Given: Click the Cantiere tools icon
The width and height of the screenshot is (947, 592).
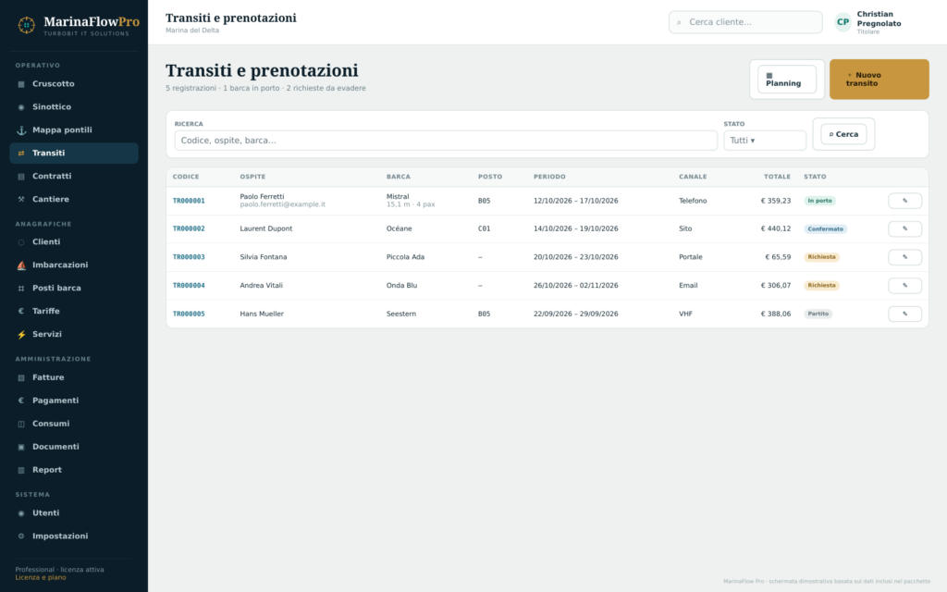Looking at the screenshot, I should coord(21,200).
